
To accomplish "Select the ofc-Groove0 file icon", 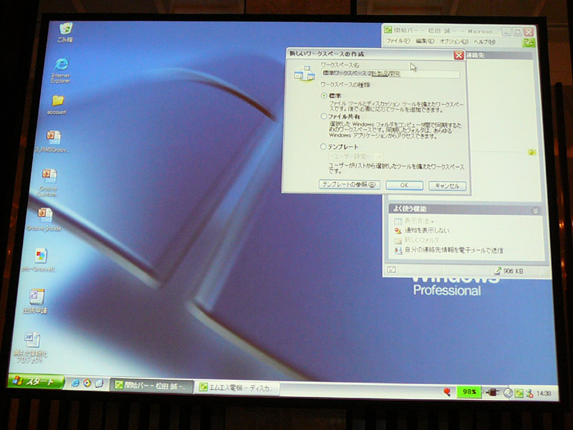I will [x=41, y=256].
